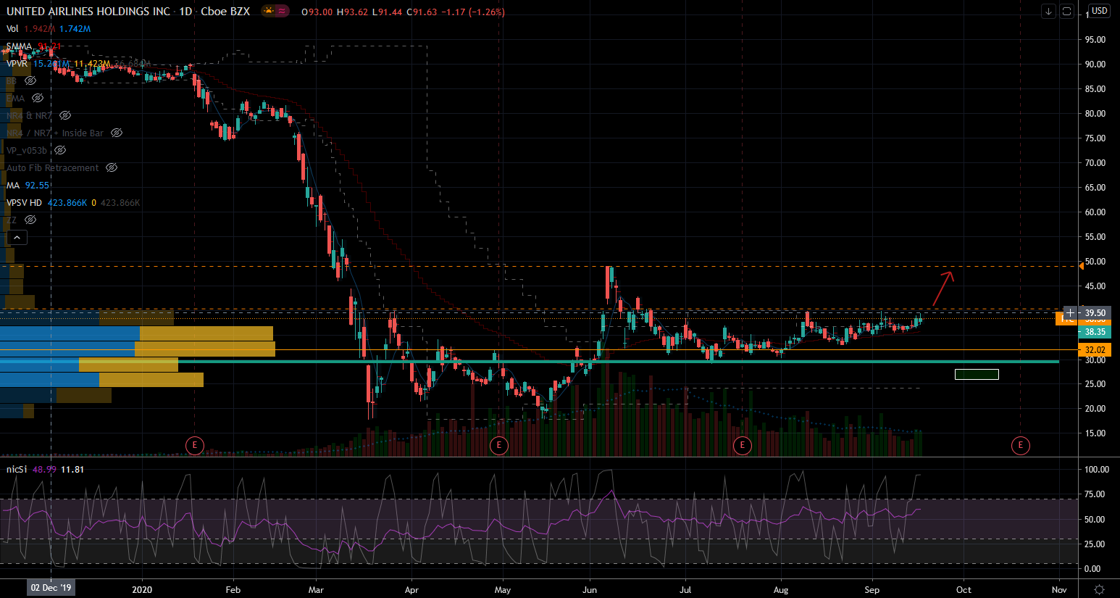The width and height of the screenshot is (1120, 598).
Task: Click the down arrow button near USD
Action: tap(1048, 11)
